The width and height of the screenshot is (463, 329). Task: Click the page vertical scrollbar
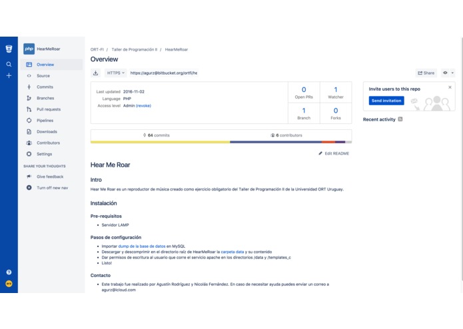pos(462,159)
